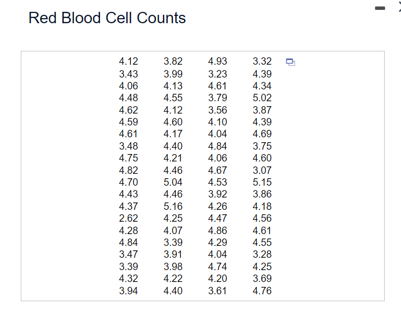Click the copy-to-clipboard icon beside the data
Viewport: 401px width, 317px height.
point(290,61)
